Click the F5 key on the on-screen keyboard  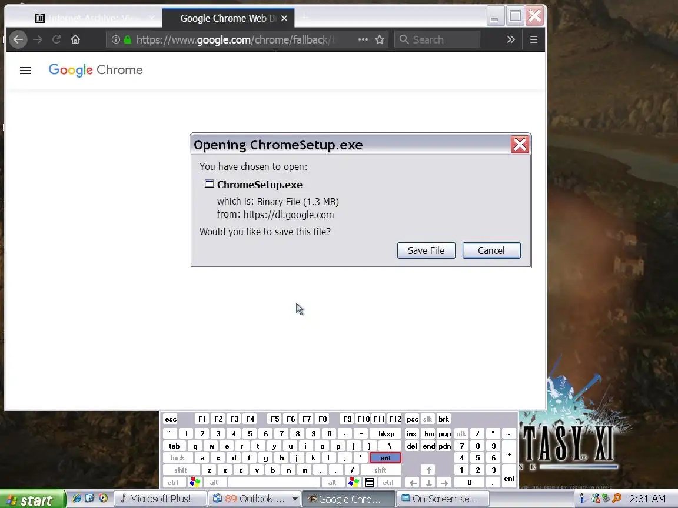[275, 419]
